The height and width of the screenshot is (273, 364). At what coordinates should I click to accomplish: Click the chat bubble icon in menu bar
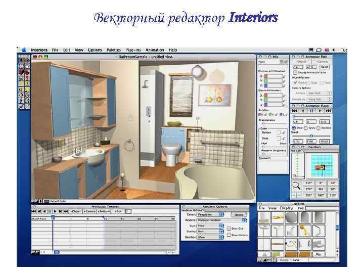[318, 50]
